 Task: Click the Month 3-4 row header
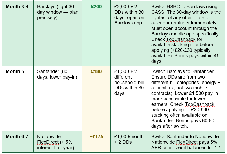[x=17, y=7]
